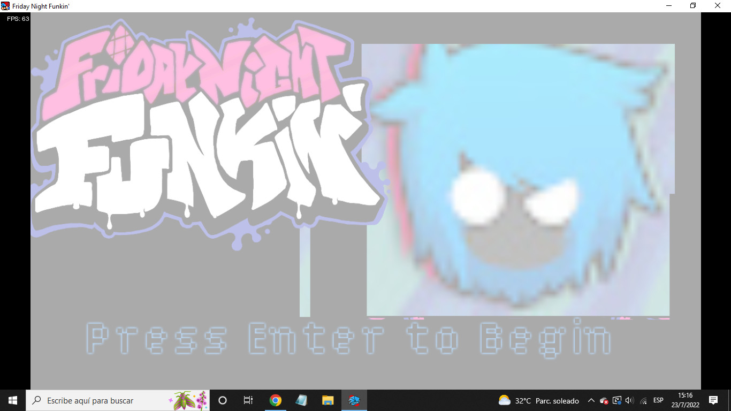Open Task View from the taskbar

point(248,400)
